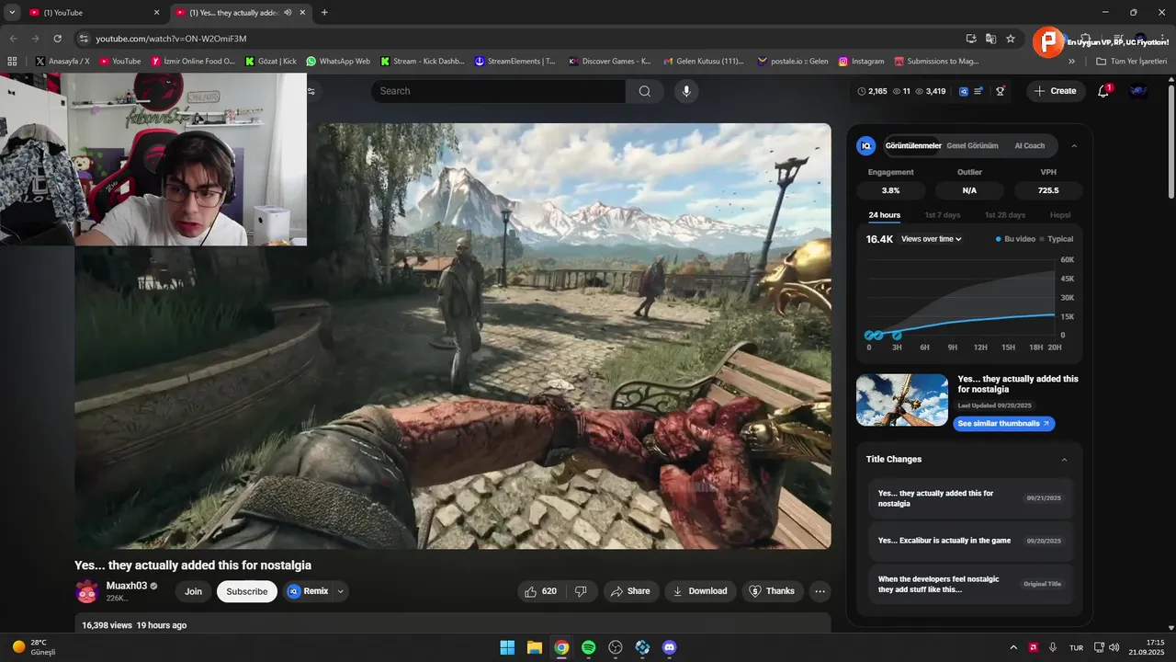Open File Explorer from the taskbar
The height and width of the screenshot is (662, 1176).
[x=534, y=647]
